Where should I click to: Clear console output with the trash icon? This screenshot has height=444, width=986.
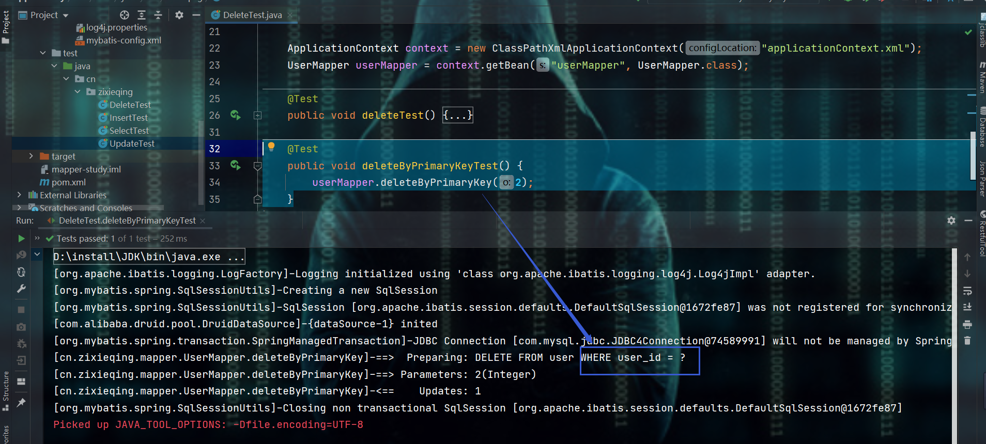[x=967, y=341]
